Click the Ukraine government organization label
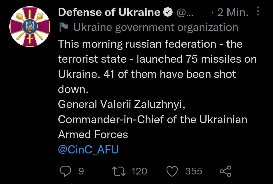 click(x=156, y=28)
